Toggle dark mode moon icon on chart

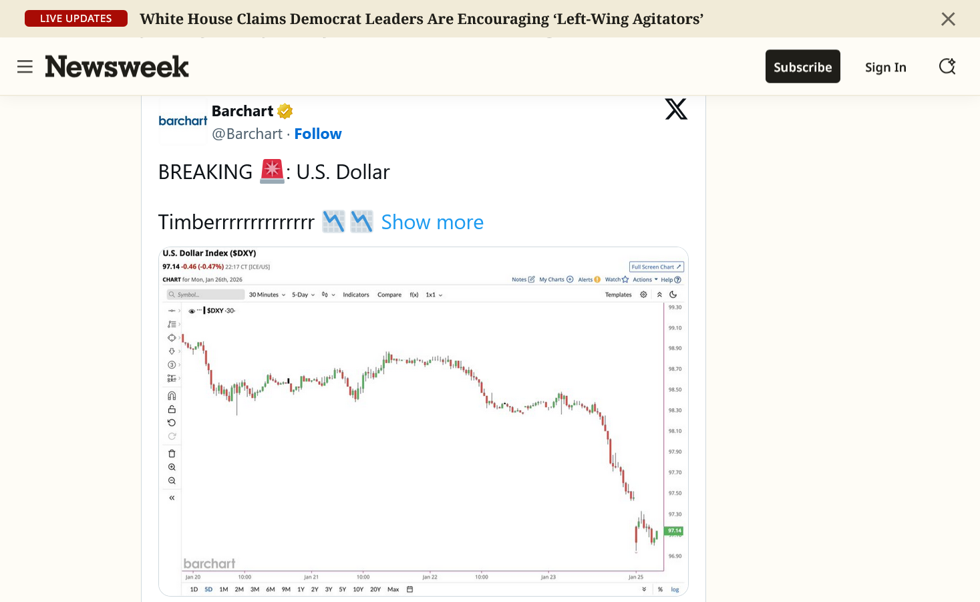pos(673,295)
